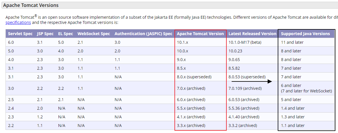Select the 9.0.65 release cell

(234, 60)
